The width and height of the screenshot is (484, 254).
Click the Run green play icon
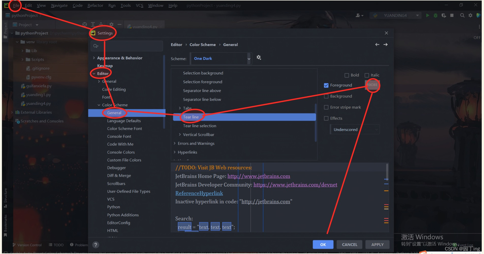tap(428, 15)
